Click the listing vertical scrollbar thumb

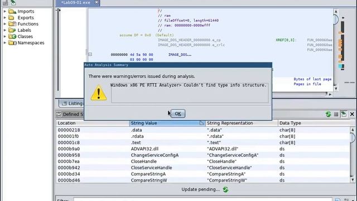336,20
